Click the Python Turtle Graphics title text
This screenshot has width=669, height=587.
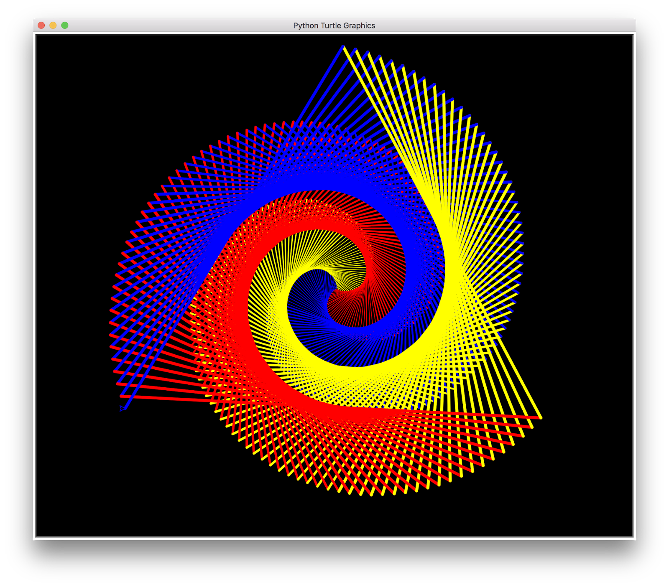coord(334,25)
